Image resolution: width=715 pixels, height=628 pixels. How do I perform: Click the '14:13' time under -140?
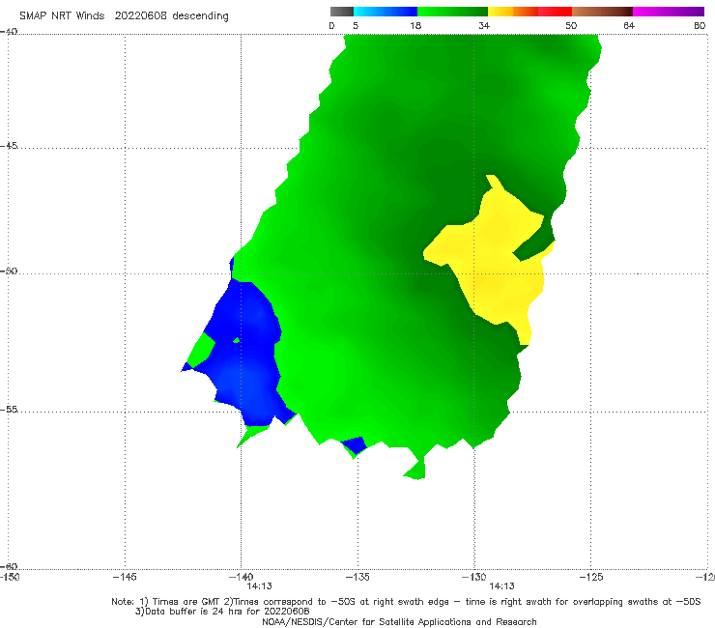(x=260, y=586)
